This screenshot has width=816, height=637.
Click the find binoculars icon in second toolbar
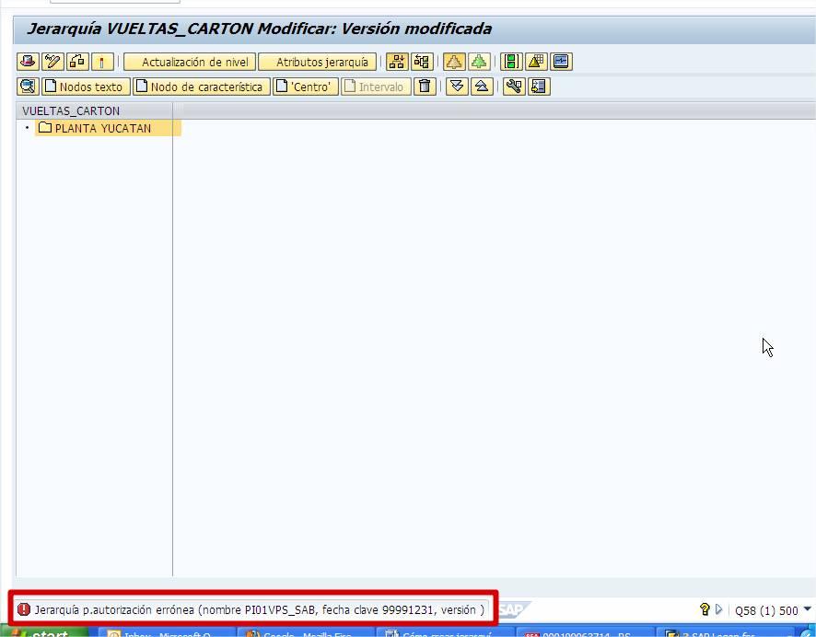coord(28,87)
